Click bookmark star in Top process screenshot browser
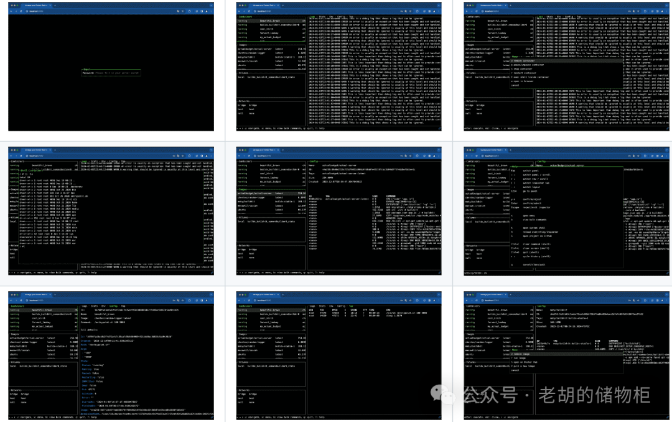The height and width of the screenshot is (422, 672). click(x=411, y=300)
